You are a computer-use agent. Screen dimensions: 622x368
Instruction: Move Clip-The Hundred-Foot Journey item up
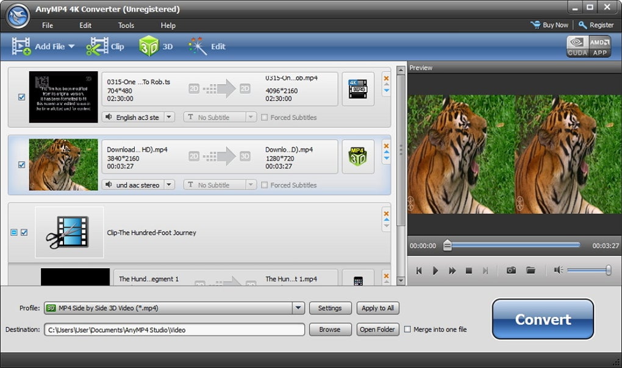pos(386,220)
